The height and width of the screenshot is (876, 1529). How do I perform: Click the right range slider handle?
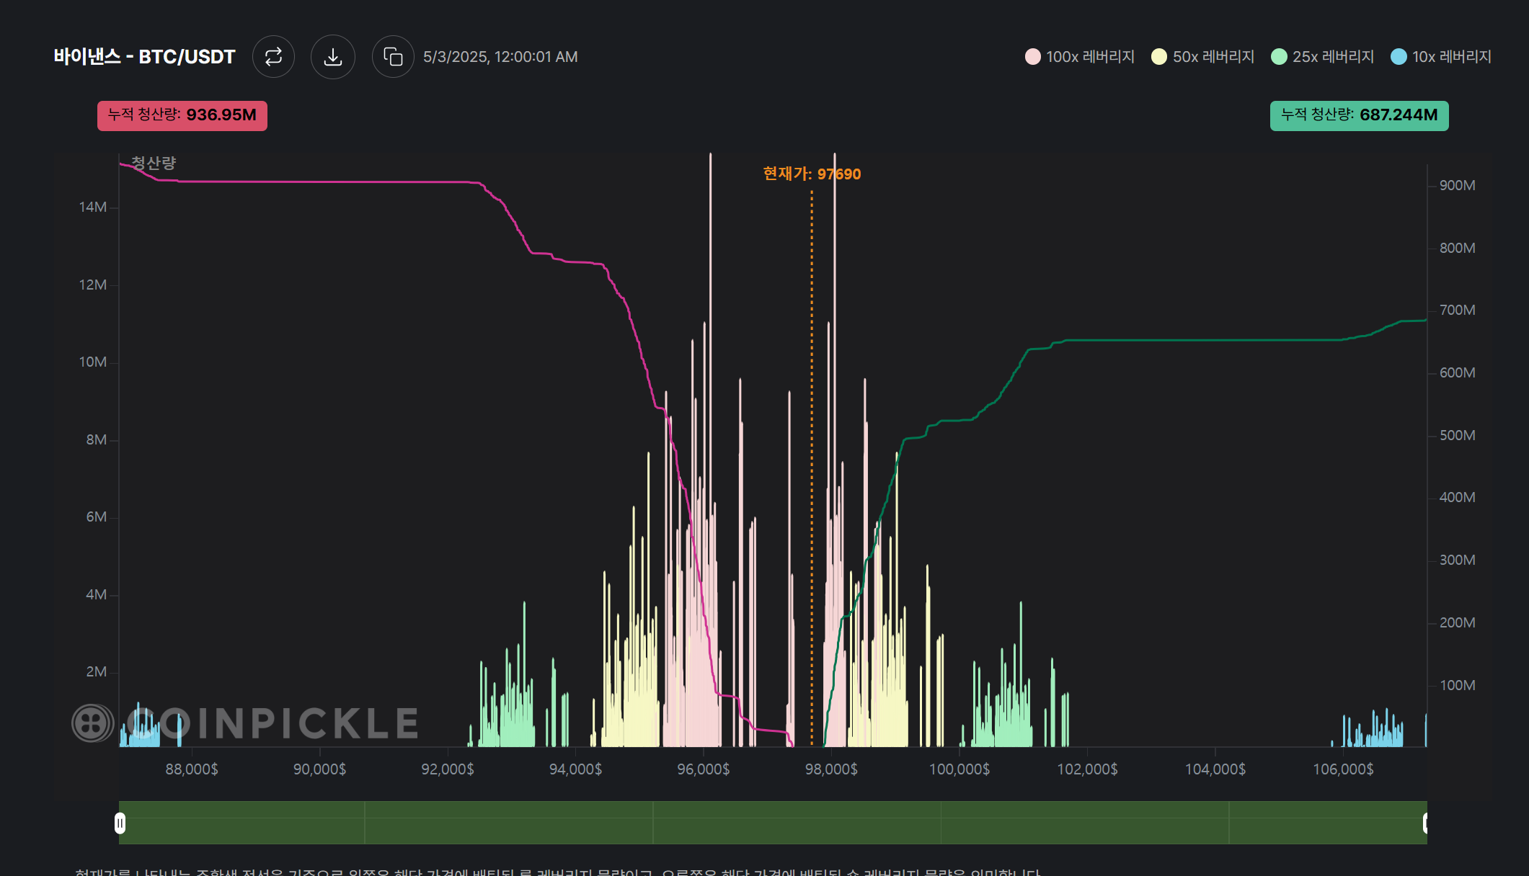point(1425,823)
